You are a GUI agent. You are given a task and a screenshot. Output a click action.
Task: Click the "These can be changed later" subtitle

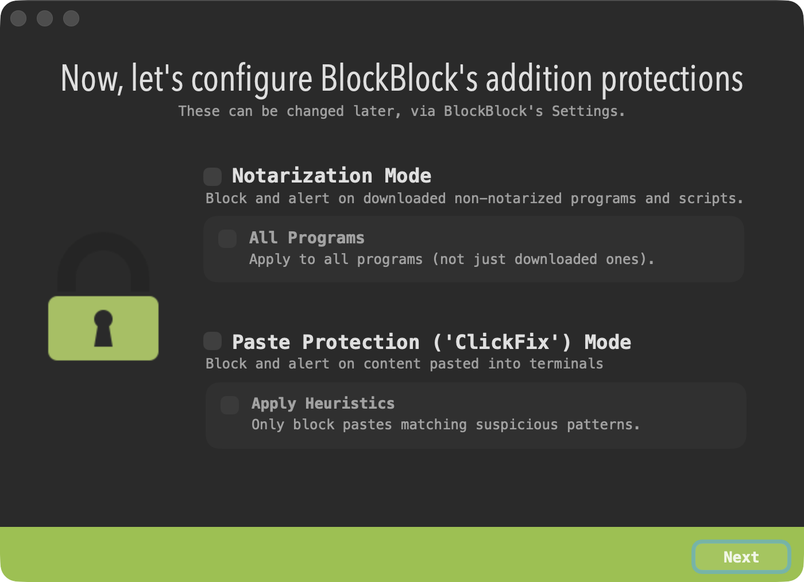coord(401,111)
